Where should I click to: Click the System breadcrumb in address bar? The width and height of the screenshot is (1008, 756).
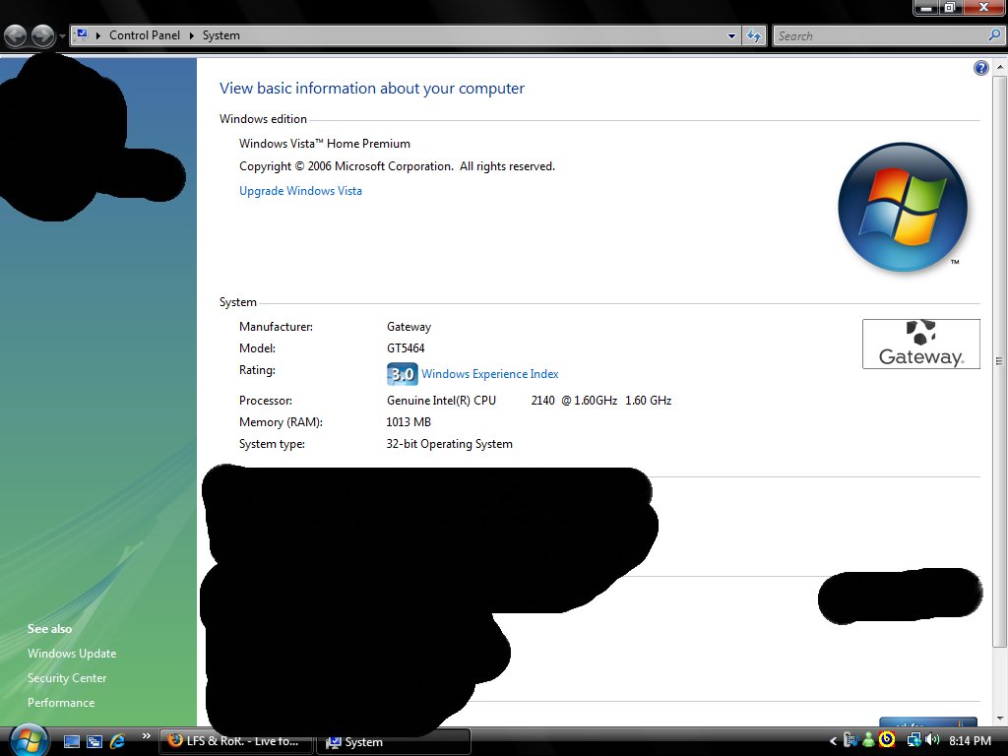221,35
